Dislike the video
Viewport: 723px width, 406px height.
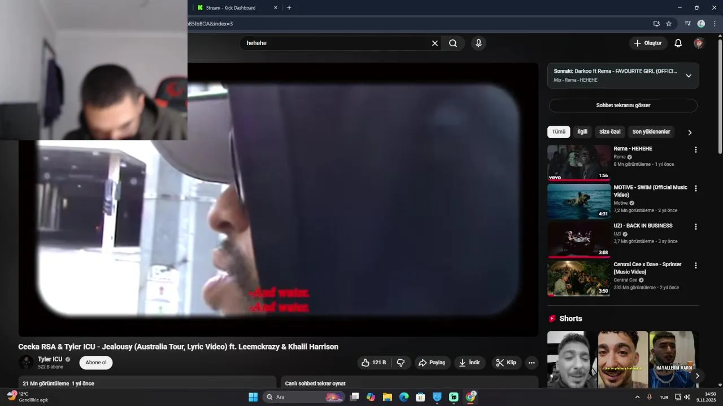[x=400, y=363]
